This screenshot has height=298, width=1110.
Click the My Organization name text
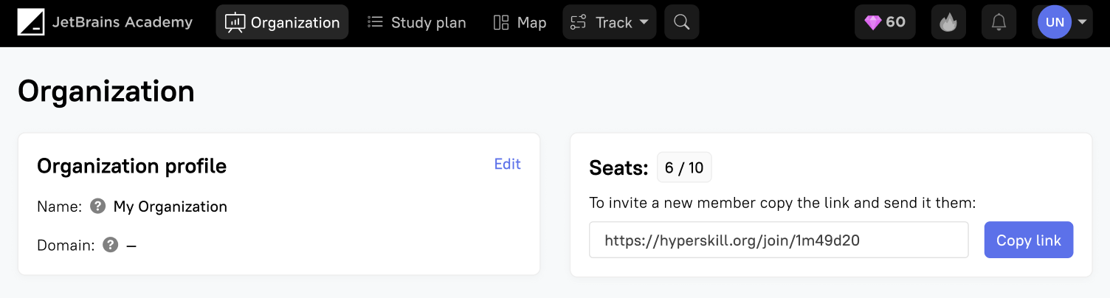[x=170, y=207]
